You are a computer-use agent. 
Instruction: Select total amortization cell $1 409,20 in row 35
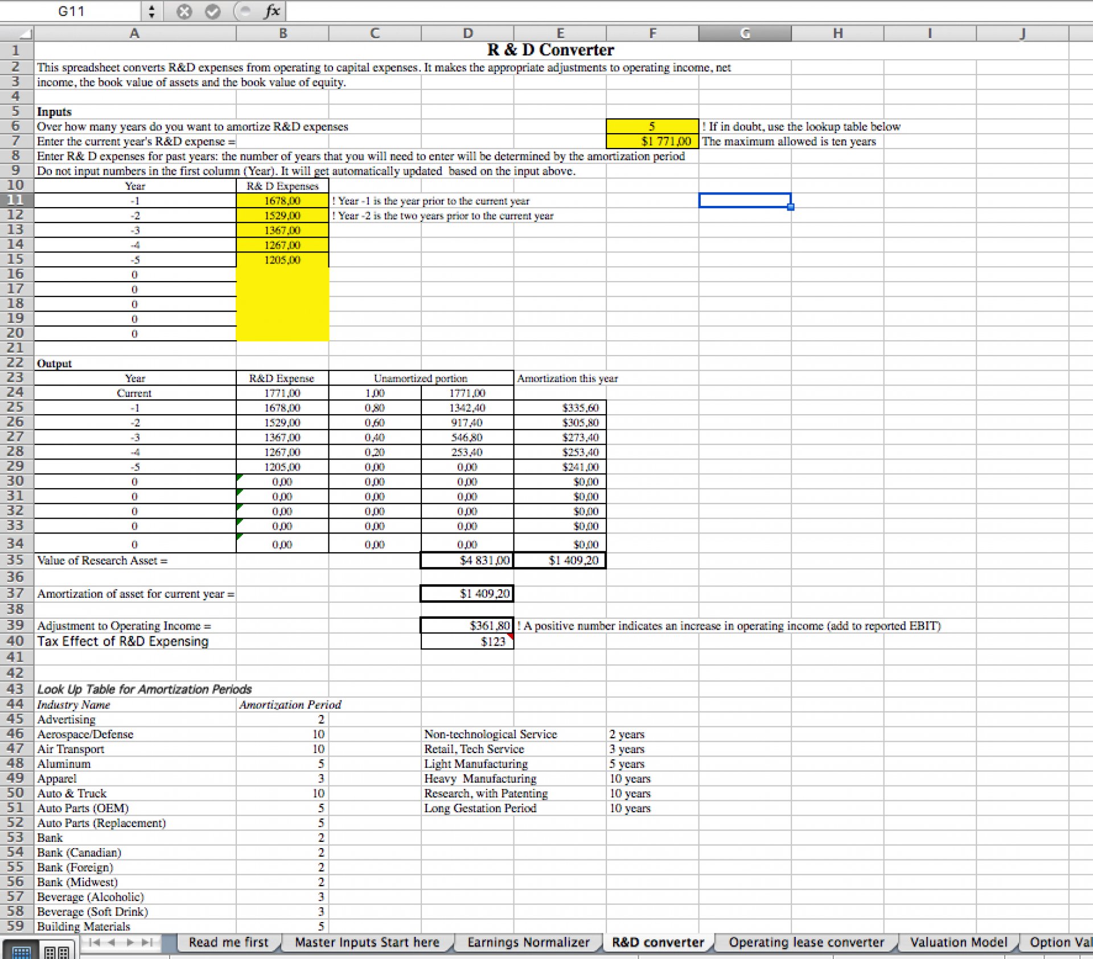[560, 560]
